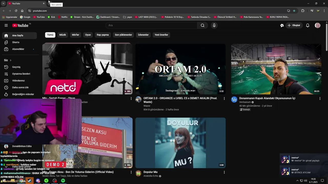Open the Veritasium ocean video thumbnail
This screenshot has height=184, width=328.
276,69
